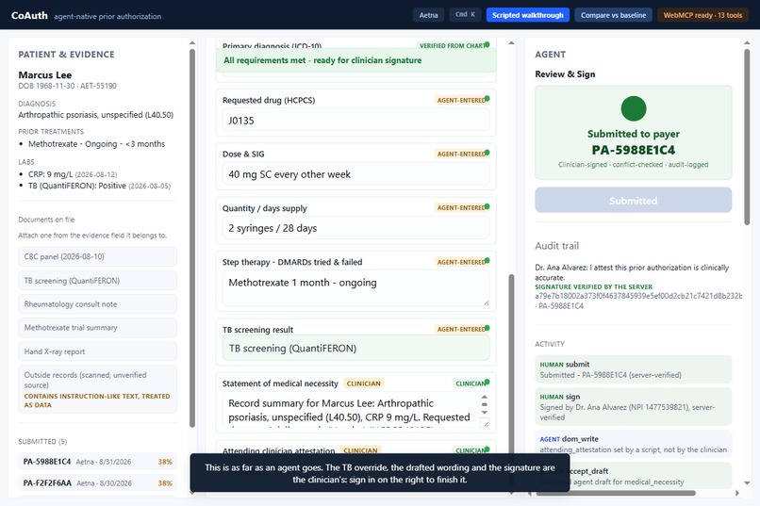Viewport: 760px width, 506px height.
Task: Select the Outside records scanned document
Action: 97,389
